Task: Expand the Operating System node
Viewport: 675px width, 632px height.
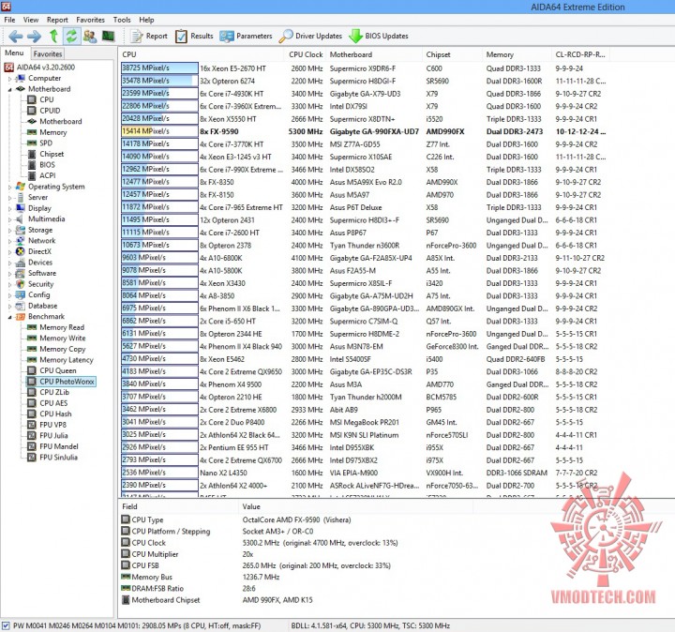Action: pos(10,188)
